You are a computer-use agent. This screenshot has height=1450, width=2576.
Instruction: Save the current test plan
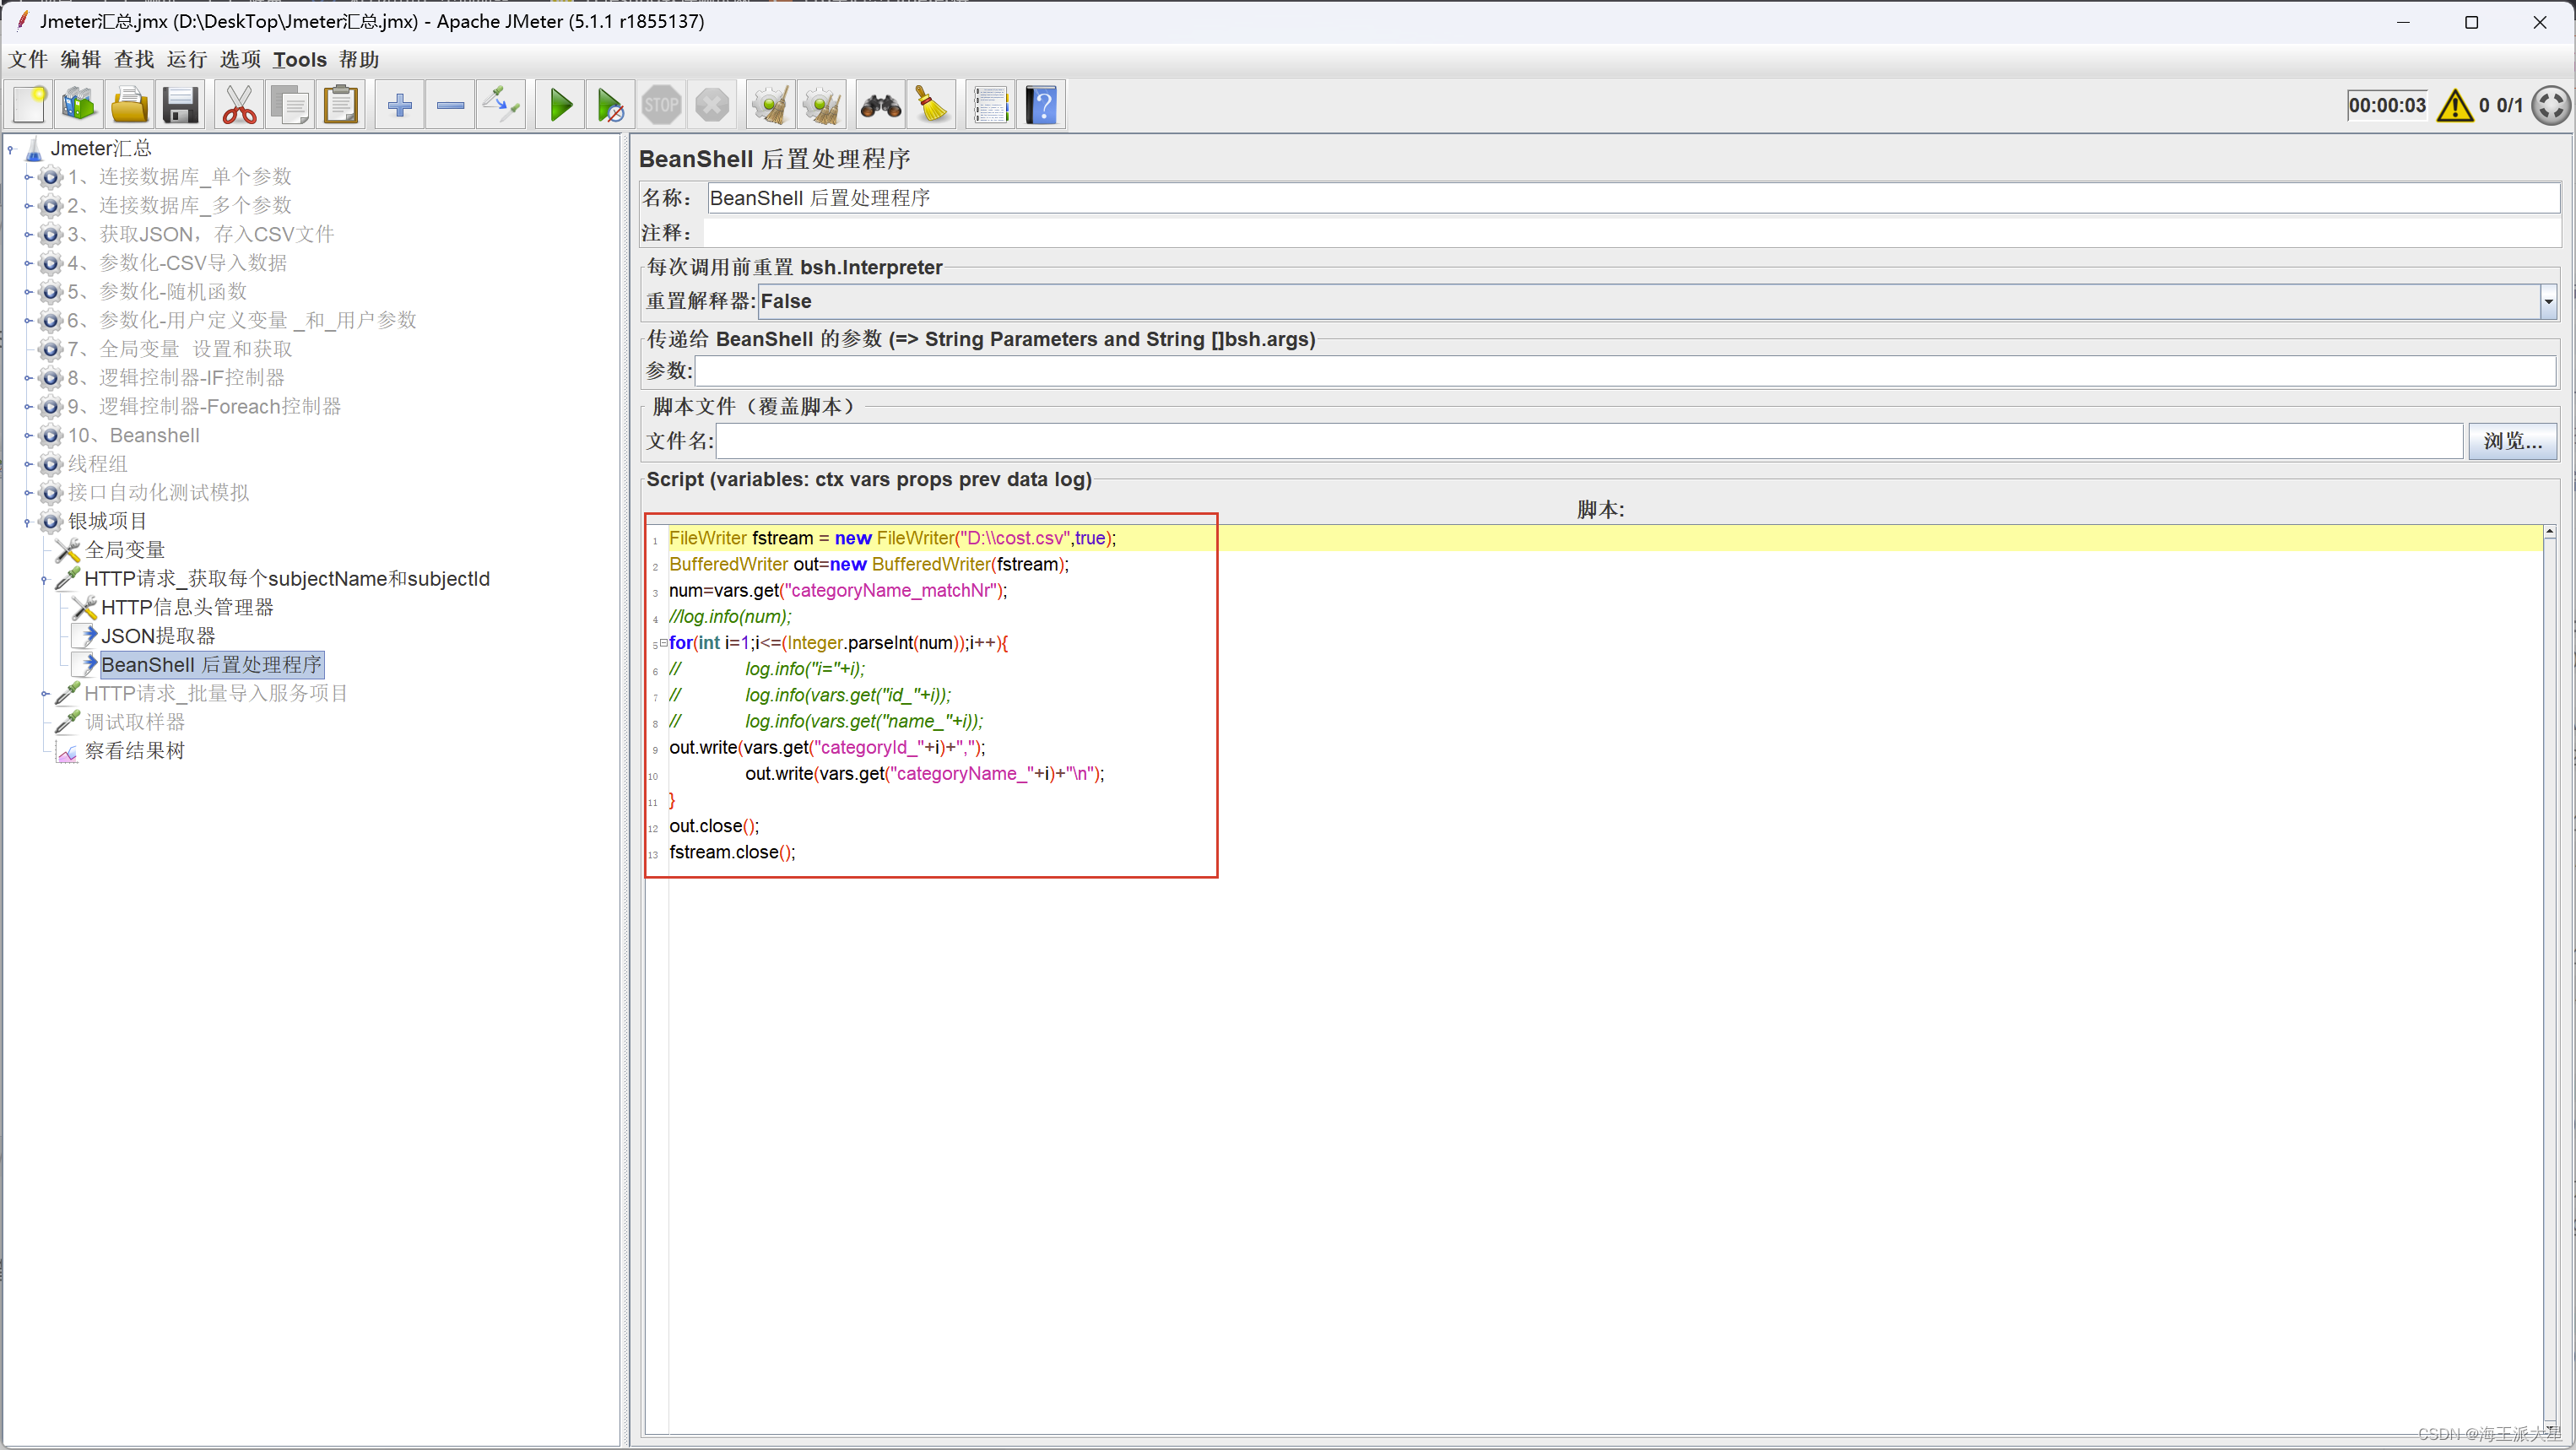point(181,104)
